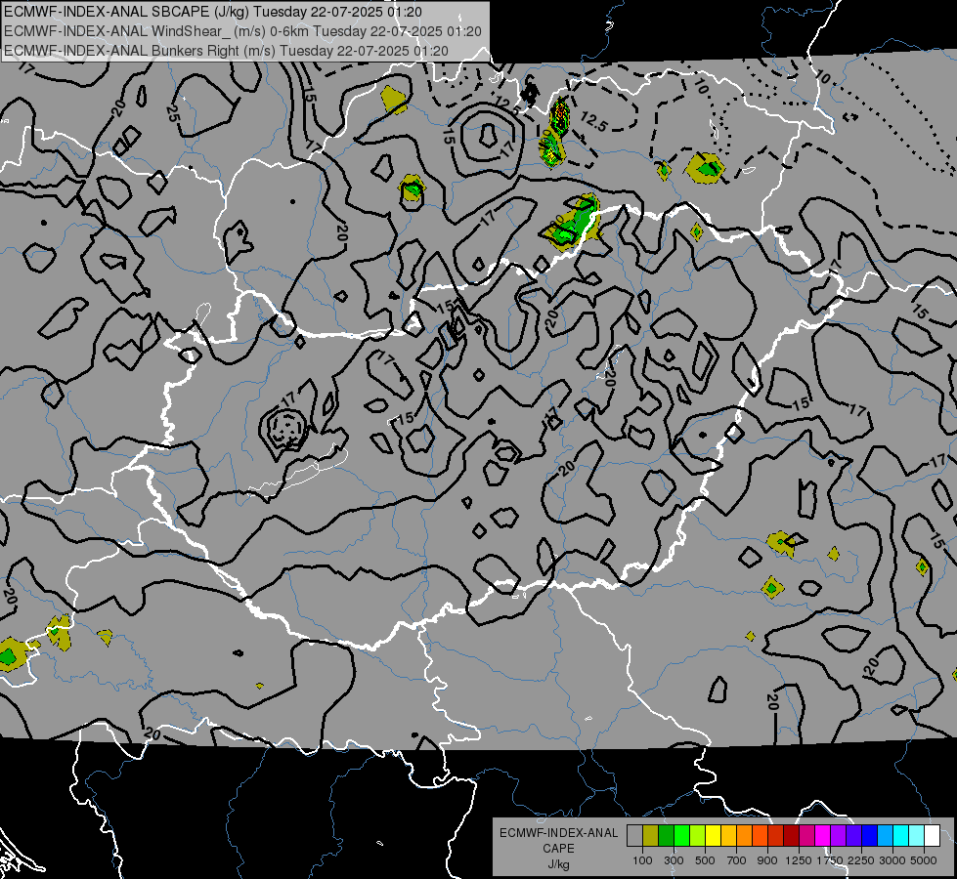
Task: Click the 'ECMWF-INDEX-ANAL' legend title
Action: click(558, 833)
